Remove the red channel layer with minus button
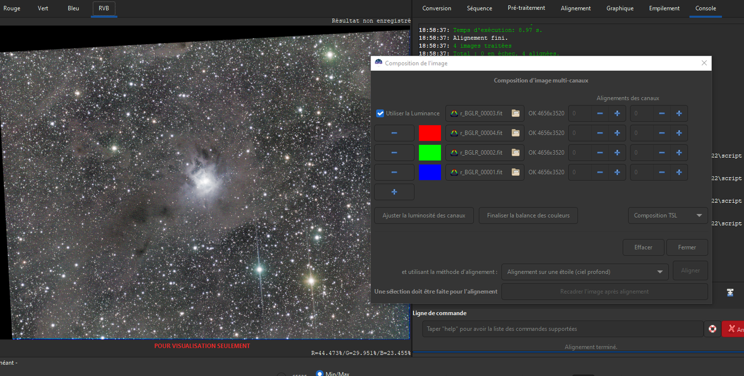744x376 pixels. click(x=394, y=133)
